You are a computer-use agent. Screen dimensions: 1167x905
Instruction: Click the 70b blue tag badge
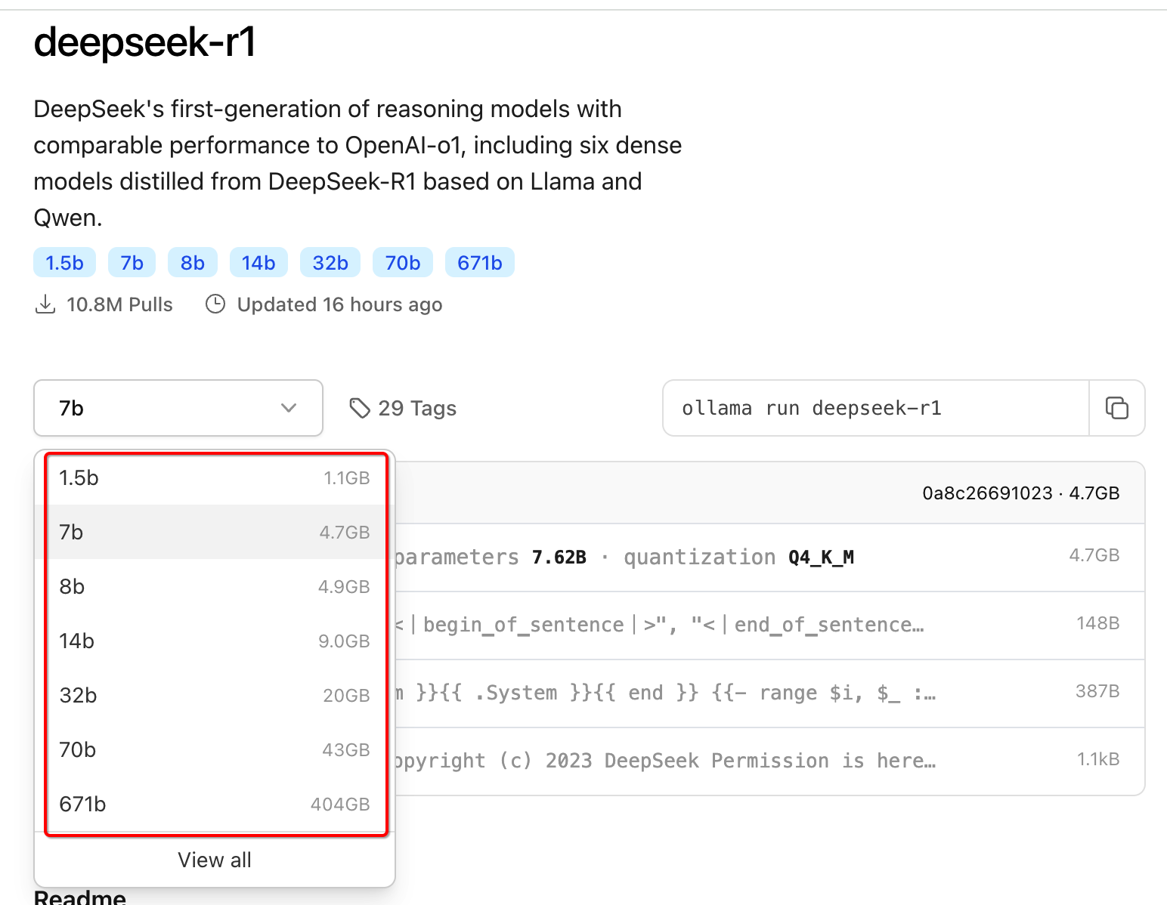click(x=403, y=263)
